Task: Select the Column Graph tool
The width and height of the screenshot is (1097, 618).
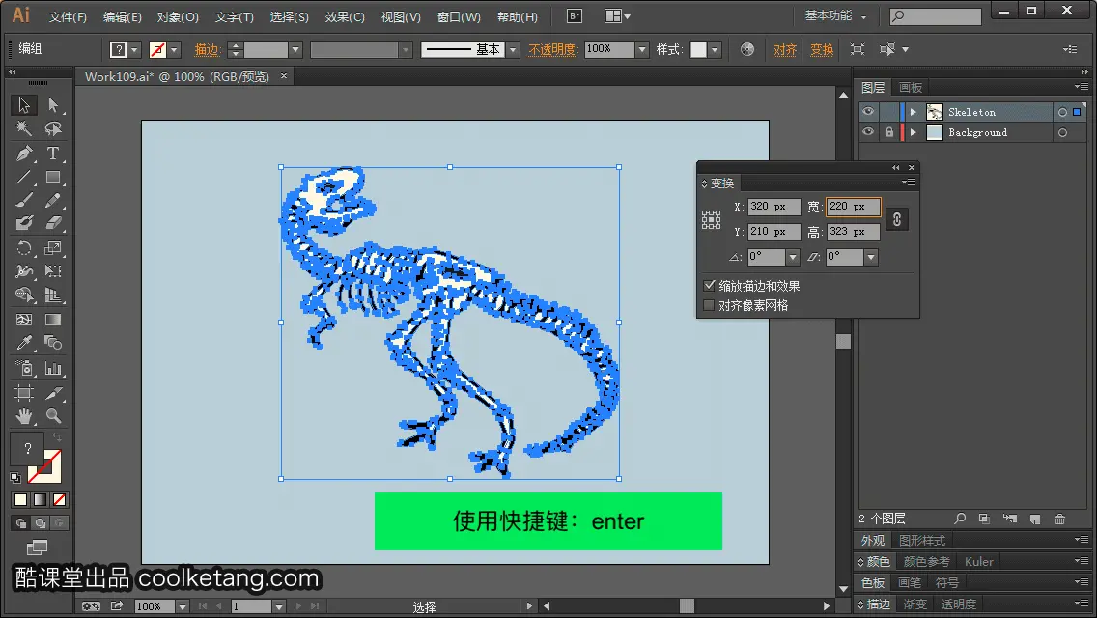Action: (x=53, y=368)
